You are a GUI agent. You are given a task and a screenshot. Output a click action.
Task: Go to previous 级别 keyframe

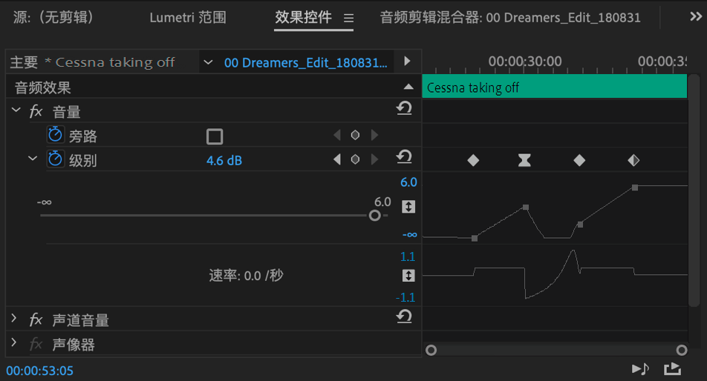point(337,159)
